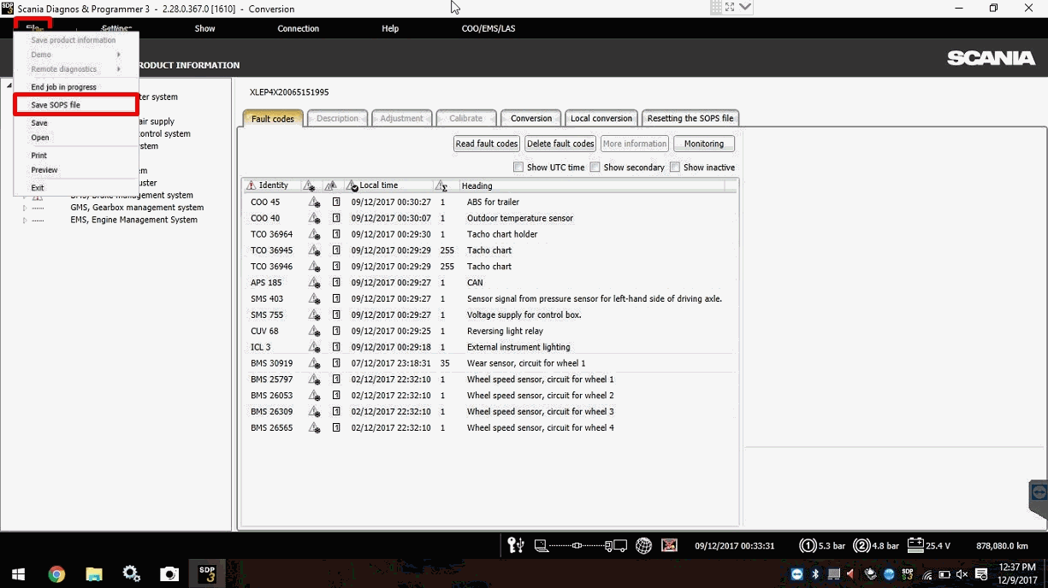Image resolution: width=1048 pixels, height=588 pixels.
Task: Open File Explorer from the taskbar
Action: (94, 574)
